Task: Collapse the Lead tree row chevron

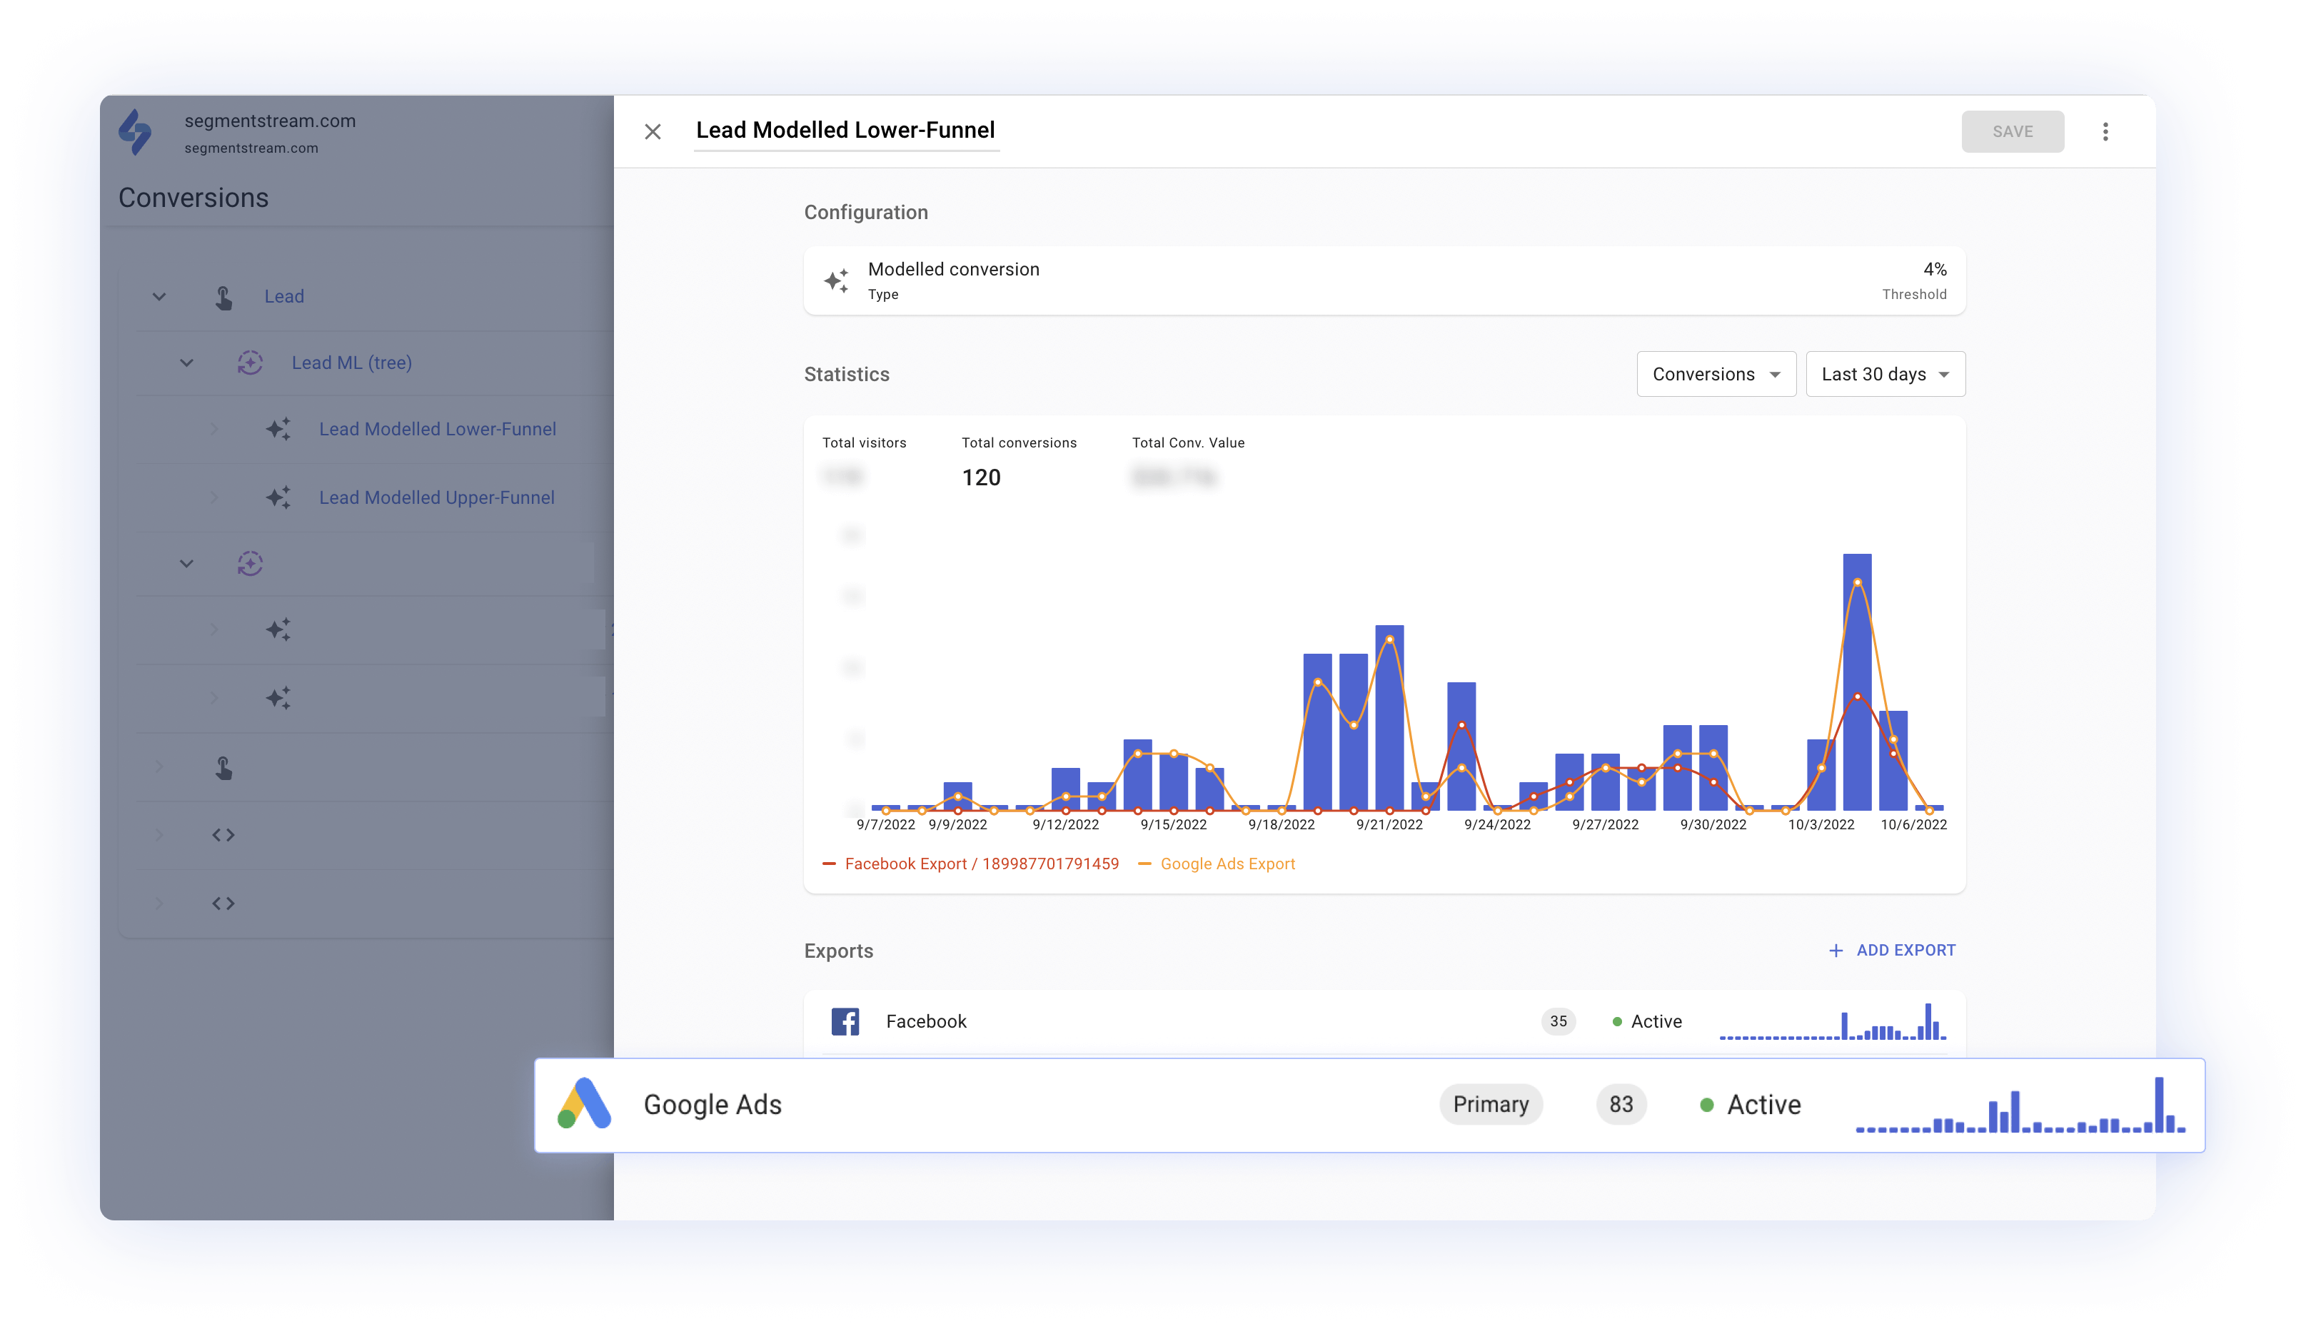Action: coord(159,296)
